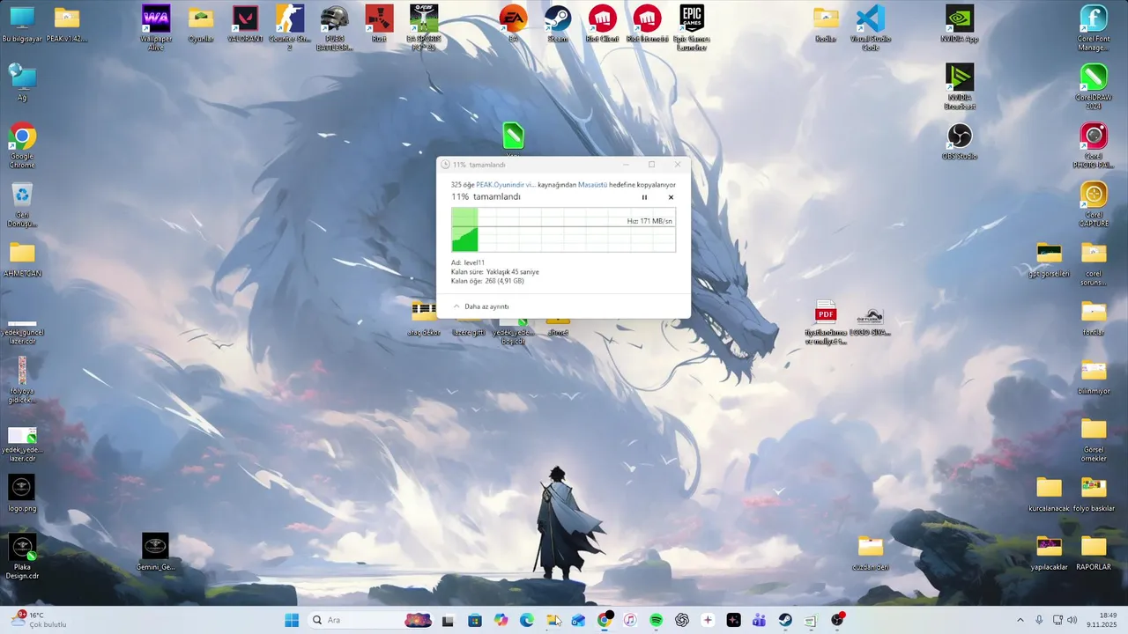Cancel the copy with the X next to pause

pos(671,197)
